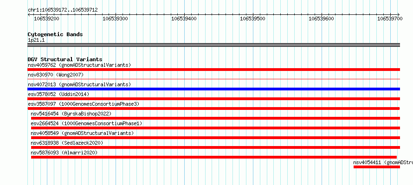Open nsv6318938 (Sedlazeck2020) label
Viewport: 413px width, 185px height.
(67, 143)
